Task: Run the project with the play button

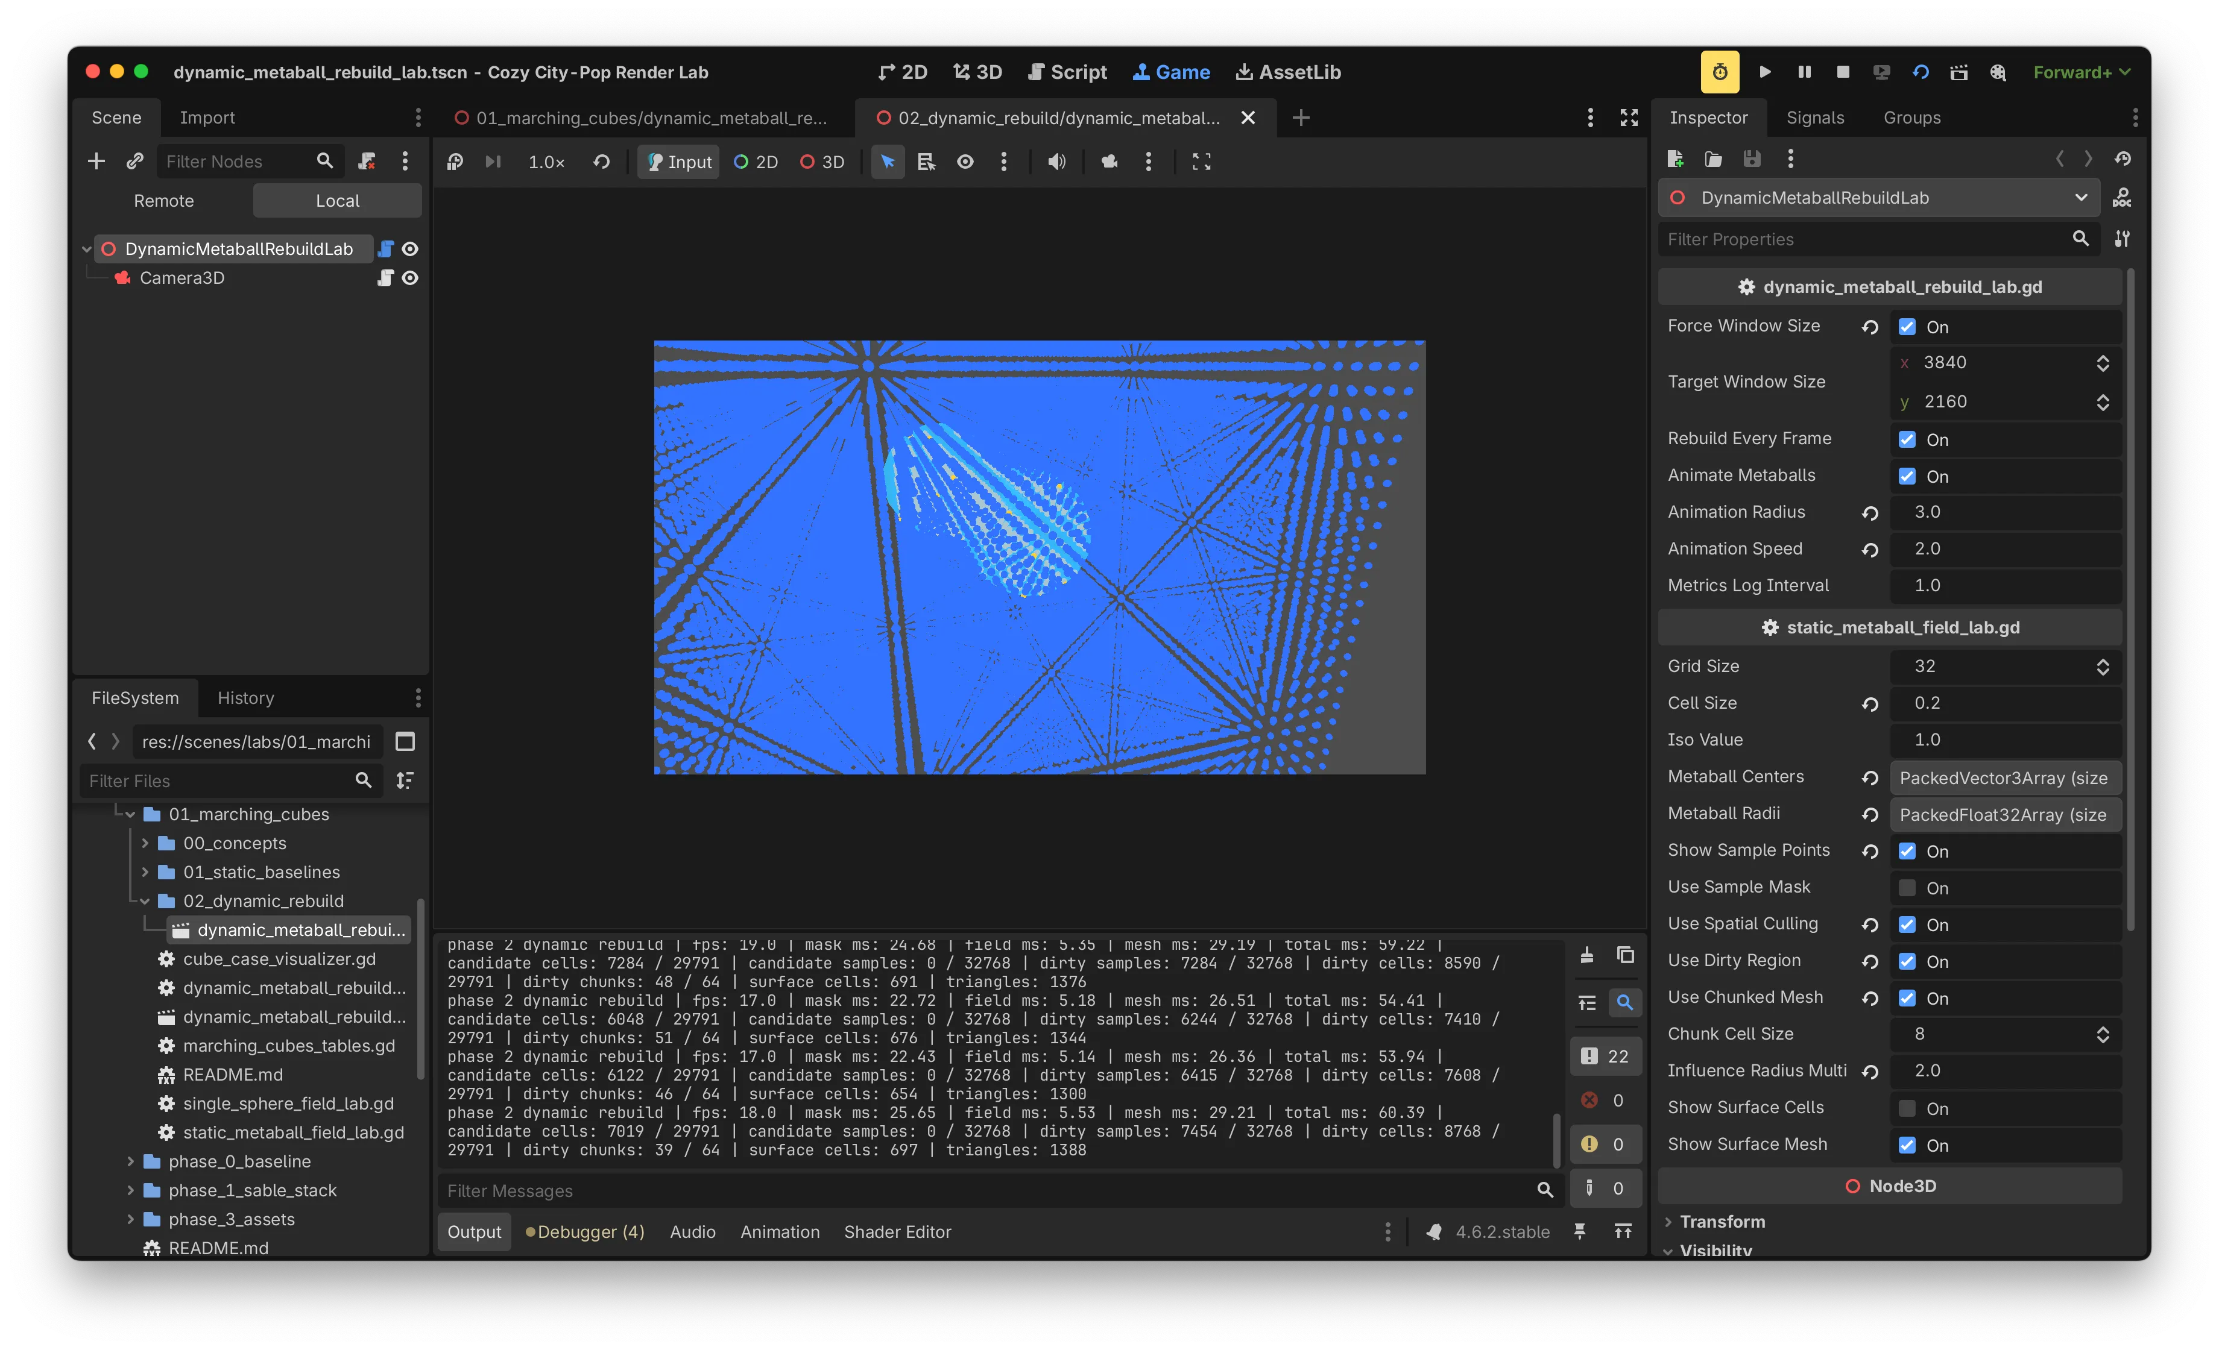Action: 1764,72
